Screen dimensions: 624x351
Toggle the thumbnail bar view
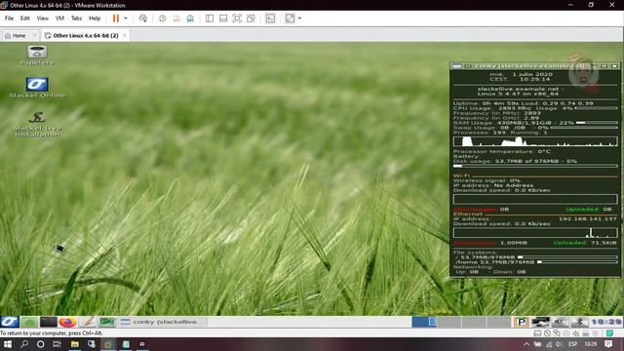pyautogui.click(x=223, y=19)
